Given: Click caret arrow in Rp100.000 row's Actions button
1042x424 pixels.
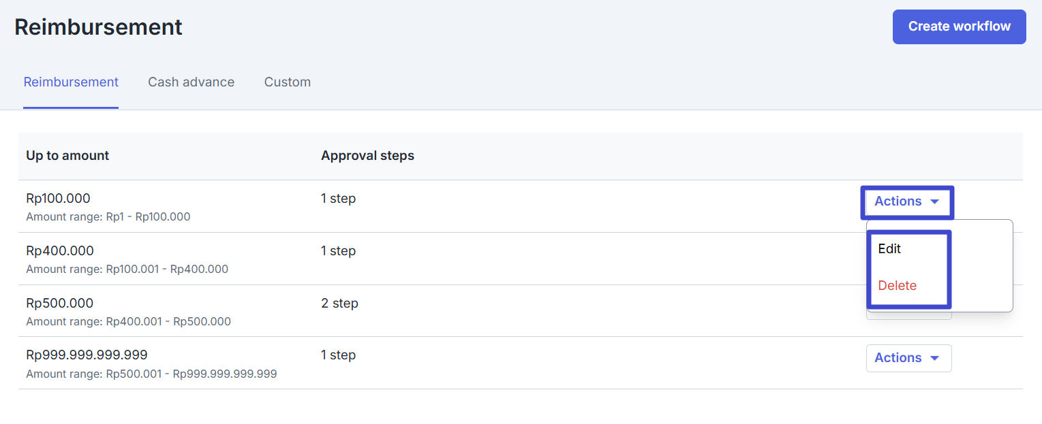Looking at the screenshot, I should pyautogui.click(x=934, y=202).
